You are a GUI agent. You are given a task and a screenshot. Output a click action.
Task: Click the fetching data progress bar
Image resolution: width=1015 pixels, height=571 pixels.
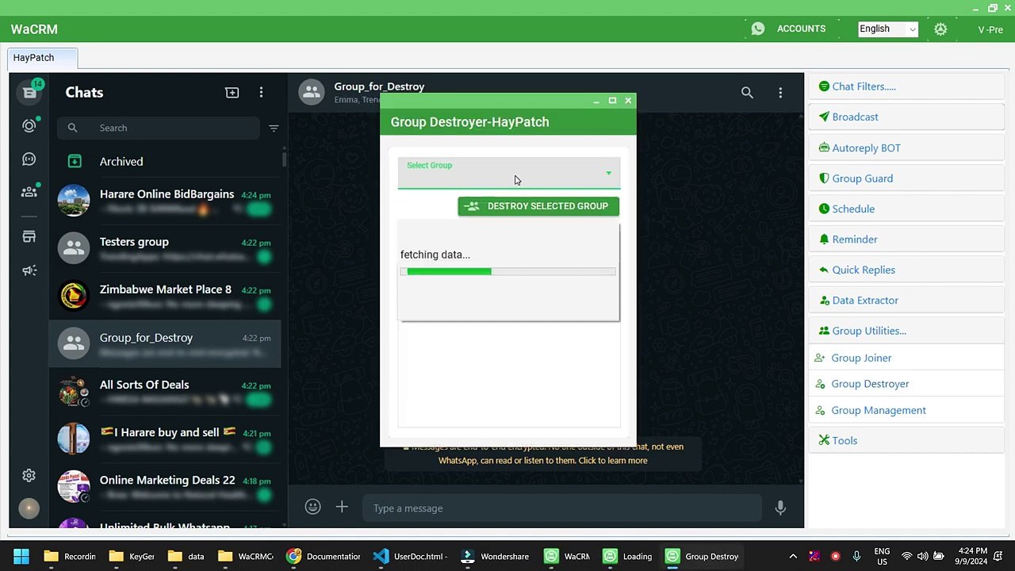[x=508, y=271]
